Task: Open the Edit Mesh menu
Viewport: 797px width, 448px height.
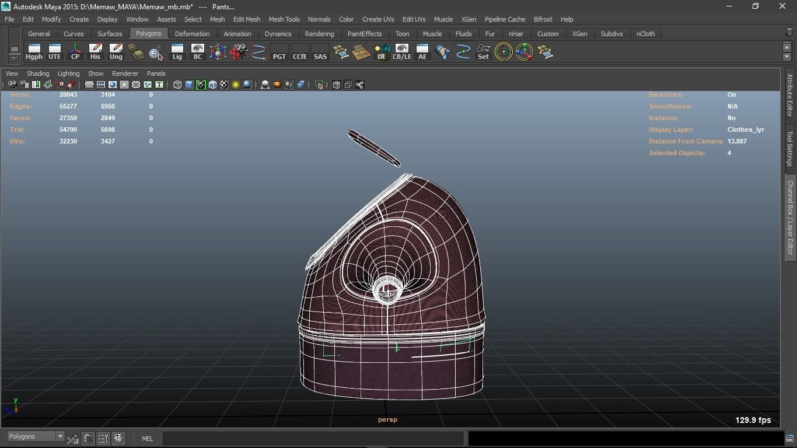Action: [246, 19]
